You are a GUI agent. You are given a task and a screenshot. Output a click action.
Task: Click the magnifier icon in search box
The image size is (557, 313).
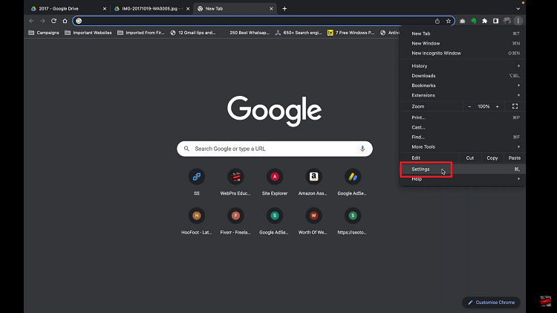click(x=186, y=149)
